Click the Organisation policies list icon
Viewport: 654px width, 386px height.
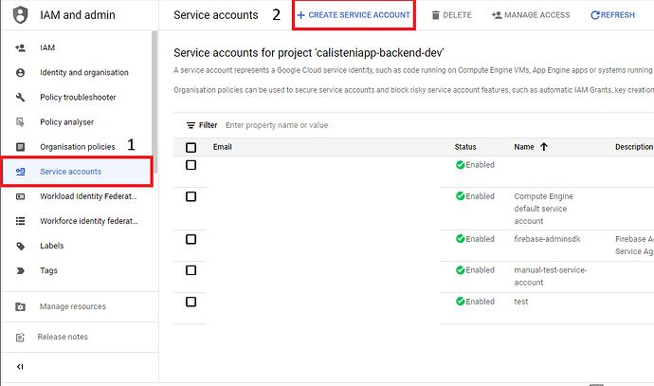[x=20, y=147]
